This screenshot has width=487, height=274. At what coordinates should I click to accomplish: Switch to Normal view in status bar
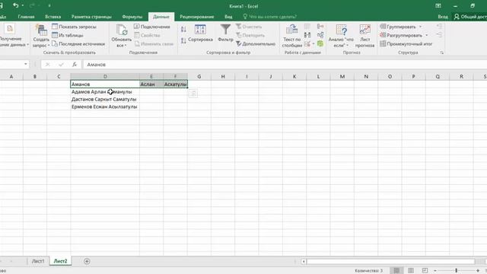point(396,271)
